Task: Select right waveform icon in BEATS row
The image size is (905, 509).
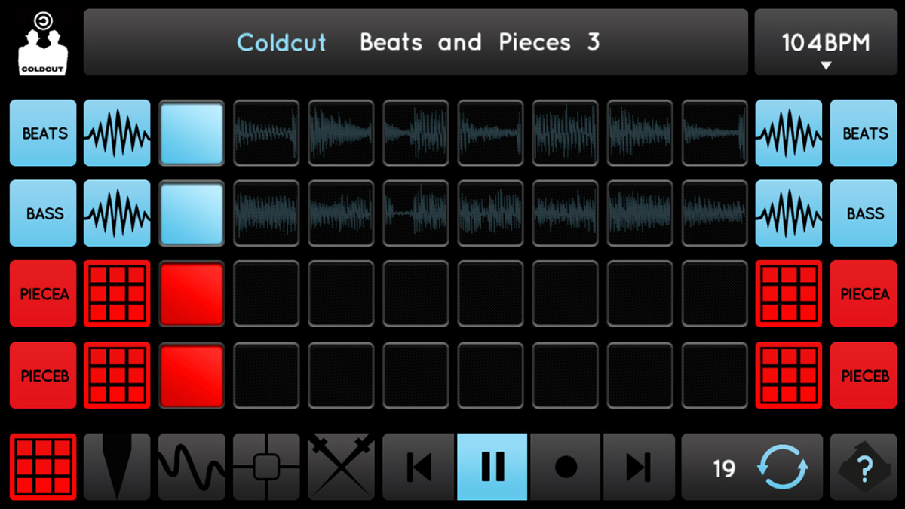Action: click(x=789, y=133)
